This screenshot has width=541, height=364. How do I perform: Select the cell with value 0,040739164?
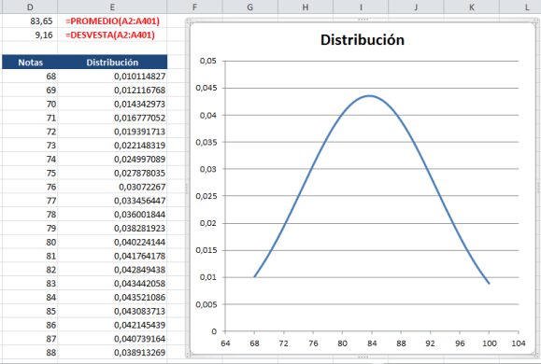click(112, 339)
